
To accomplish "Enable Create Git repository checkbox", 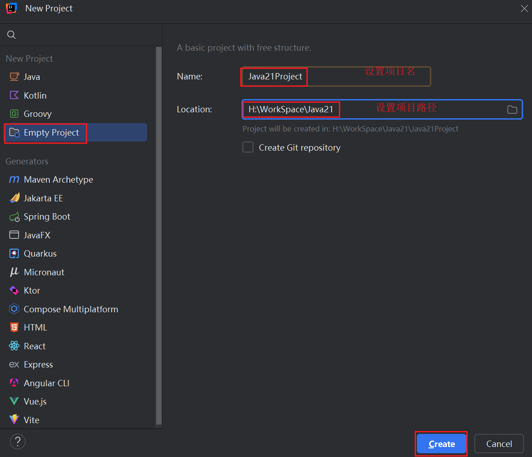I will click(248, 147).
